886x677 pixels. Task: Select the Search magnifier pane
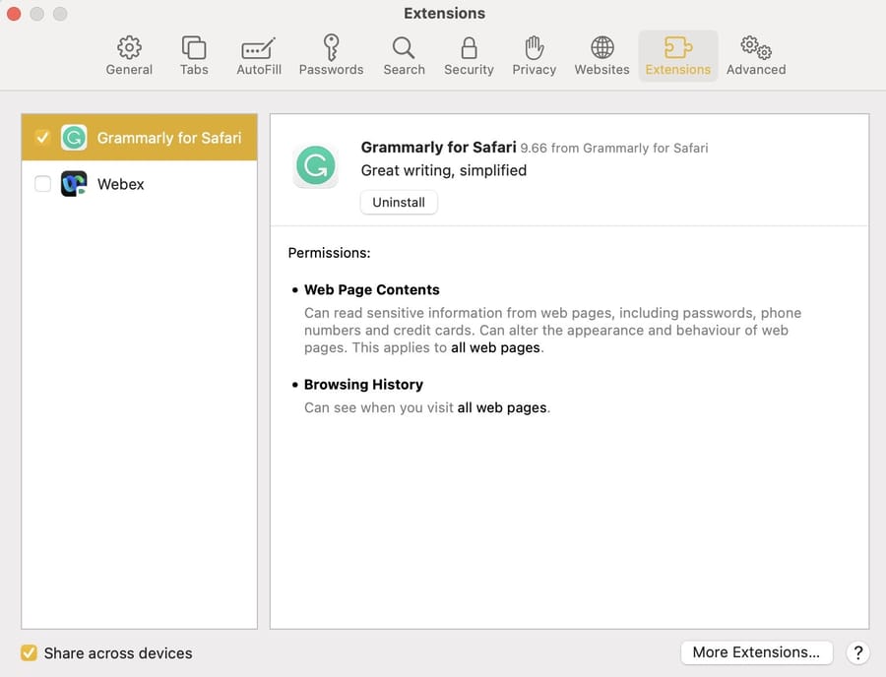click(404, 55)
